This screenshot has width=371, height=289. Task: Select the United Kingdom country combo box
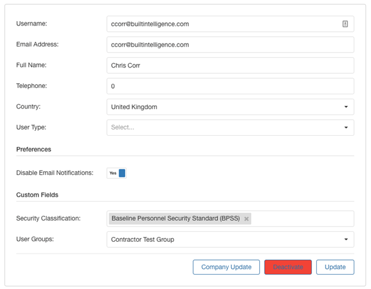pyautogui.click(x=230, y=107)
